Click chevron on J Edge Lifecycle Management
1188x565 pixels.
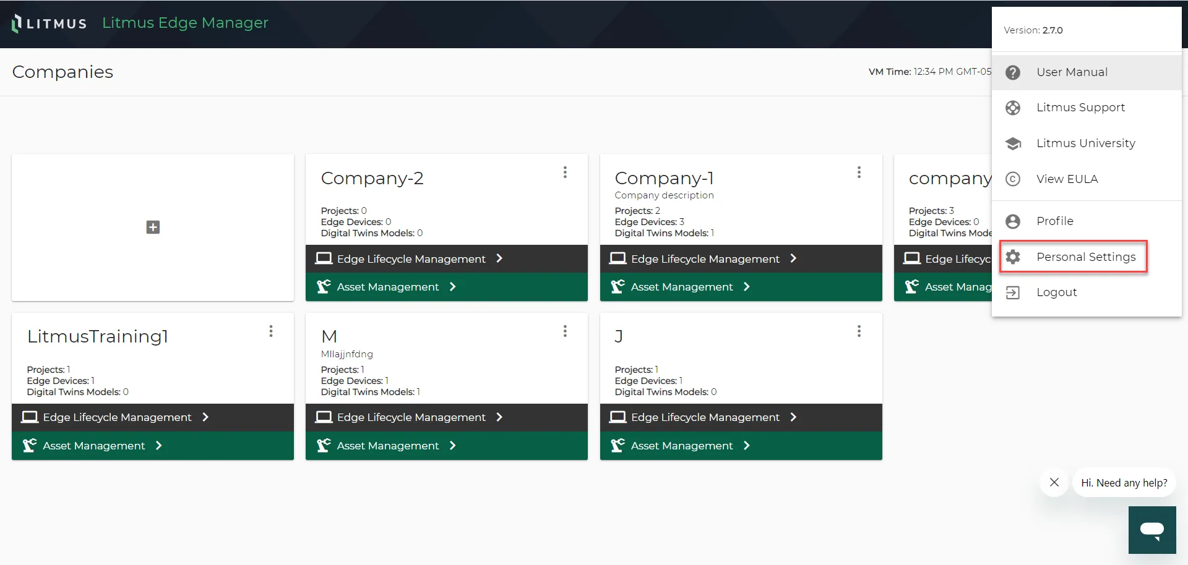pyautogui.click(x=793, y=417)
